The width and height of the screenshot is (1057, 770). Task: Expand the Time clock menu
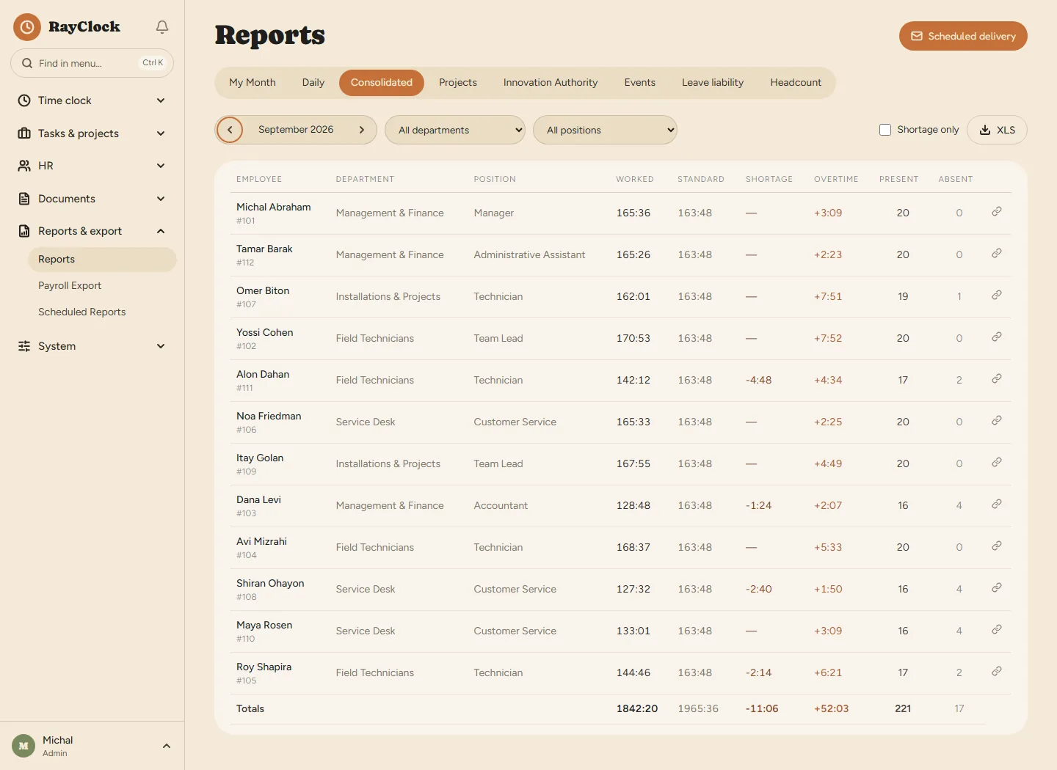pos(92,100)
